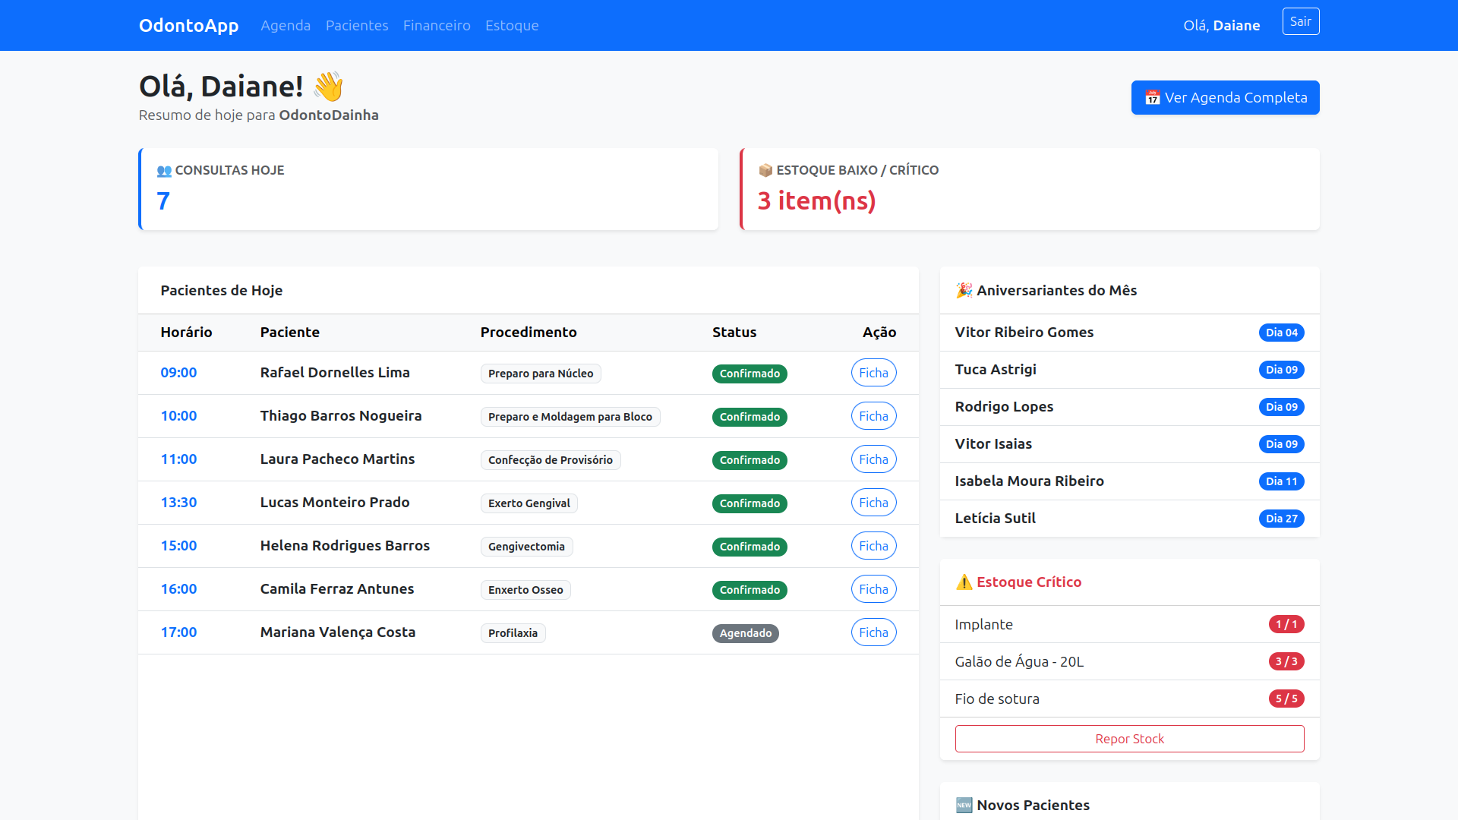Click Confirmado badge for Rafael Dornelles Lima
This screenshot has height=820, width=1458.
pyautogui.click(x=750, y=374)
